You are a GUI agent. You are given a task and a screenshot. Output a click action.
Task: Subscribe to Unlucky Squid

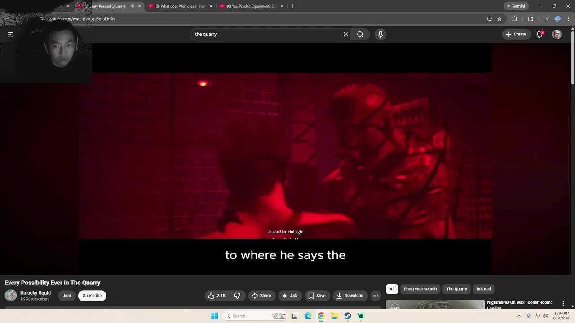92,296
